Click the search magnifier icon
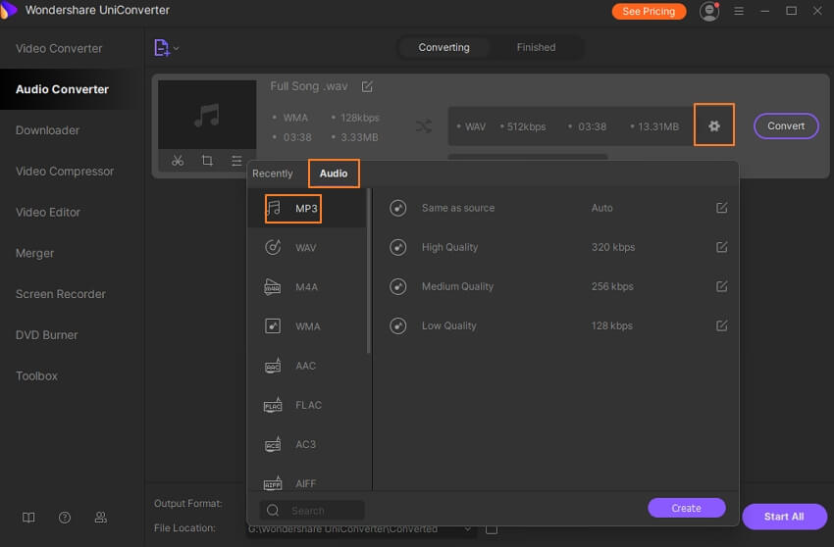834x547 pixels. coord(273,511)
